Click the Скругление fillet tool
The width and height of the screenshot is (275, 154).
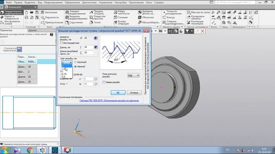tap(74, 23)
